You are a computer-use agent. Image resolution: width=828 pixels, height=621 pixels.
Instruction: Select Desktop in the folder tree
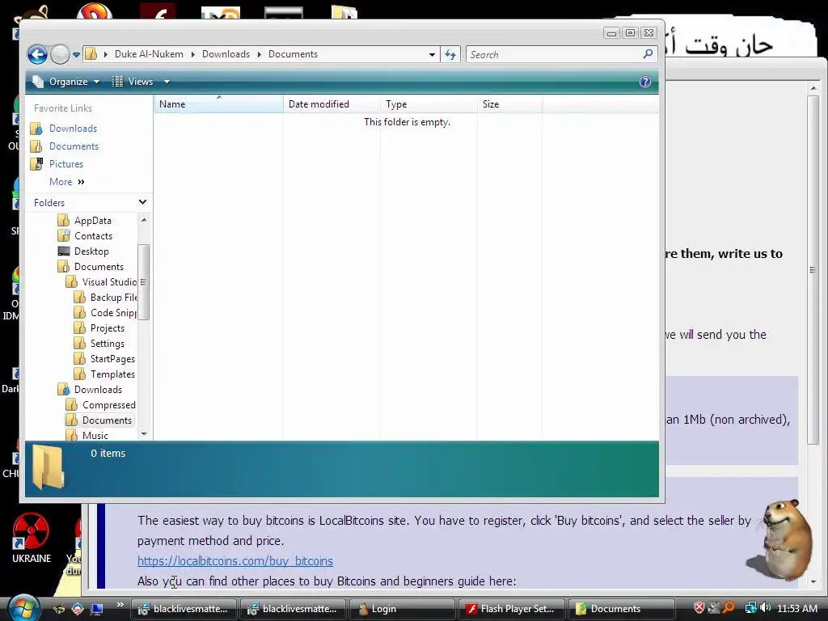click(x=91, y=251)
